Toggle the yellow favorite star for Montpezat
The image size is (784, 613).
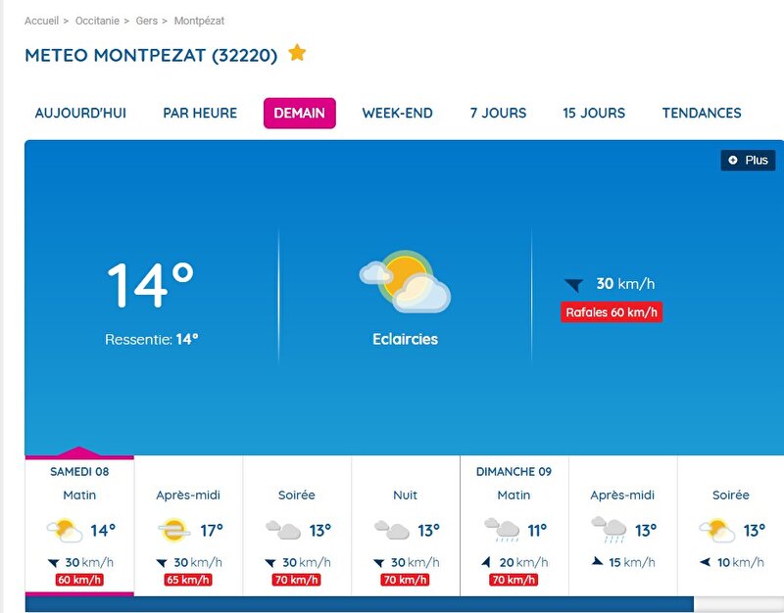tap(297, 53)
